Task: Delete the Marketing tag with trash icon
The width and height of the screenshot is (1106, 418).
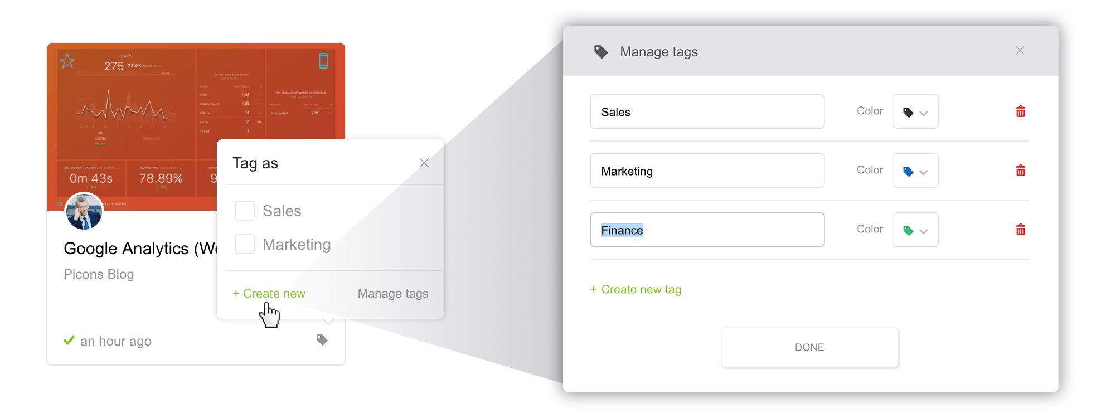Action: click(x=1021, y=171)
